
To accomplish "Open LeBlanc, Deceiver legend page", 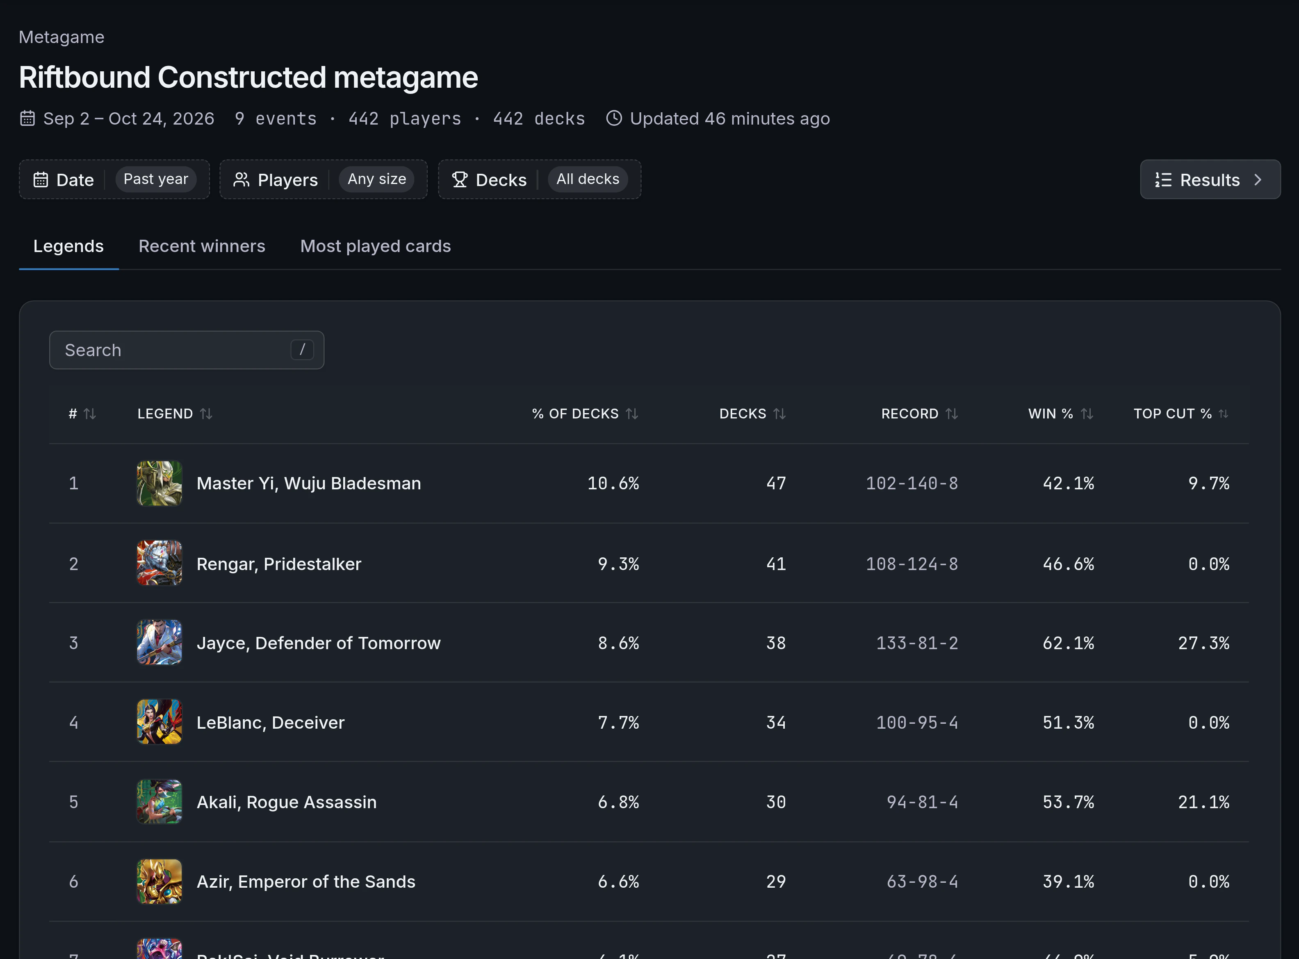I will pos(271,723).
